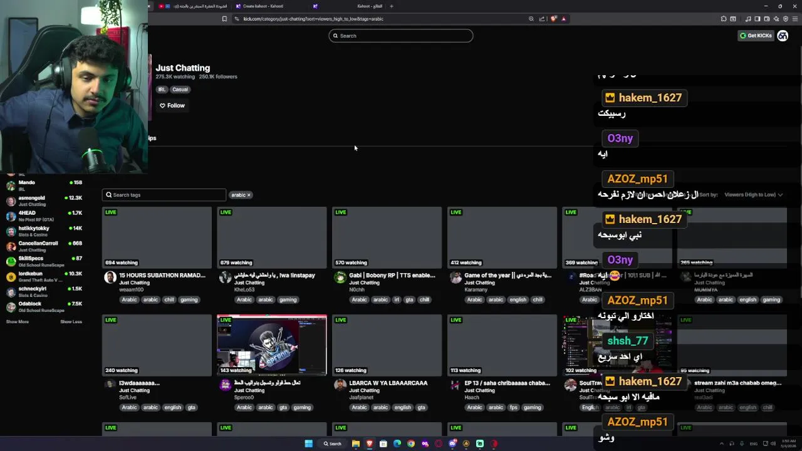Click the share page icon in address bar
This screenshot has height=451, width=802.
click(x=542, y=19)
